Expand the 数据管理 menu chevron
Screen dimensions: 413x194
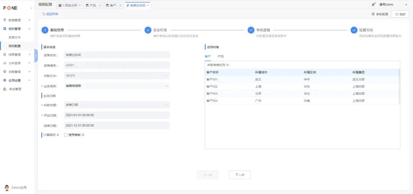pos(29,20)
